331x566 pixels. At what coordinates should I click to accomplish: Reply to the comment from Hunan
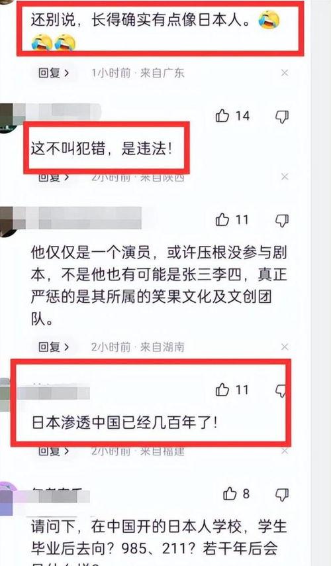(54, 347)
